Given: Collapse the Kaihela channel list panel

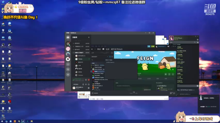Looking at the screenshot, I should coord(89,37).
